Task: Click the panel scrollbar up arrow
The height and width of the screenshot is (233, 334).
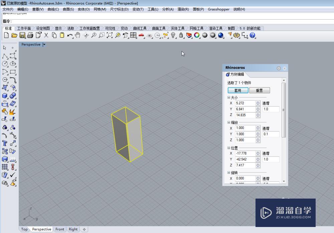Action: pyautogui.click(x=284, y=80)
